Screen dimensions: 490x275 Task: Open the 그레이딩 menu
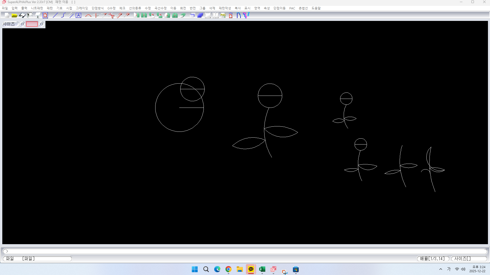[82, 8]
